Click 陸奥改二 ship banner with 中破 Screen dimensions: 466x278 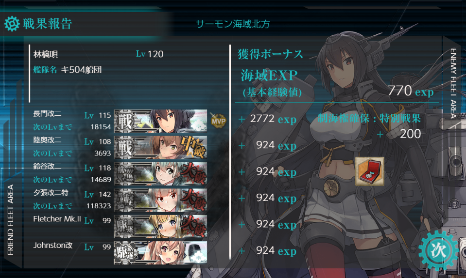160,147
